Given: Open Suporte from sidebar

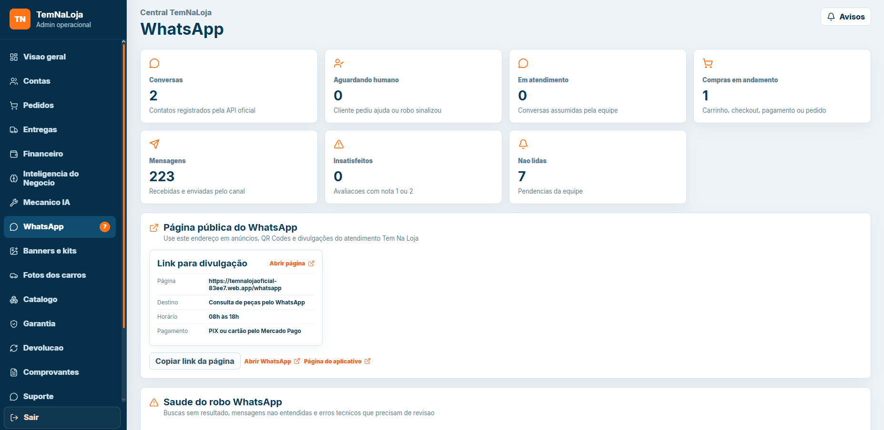Looking at the screenshot, I should pos(60,396).
